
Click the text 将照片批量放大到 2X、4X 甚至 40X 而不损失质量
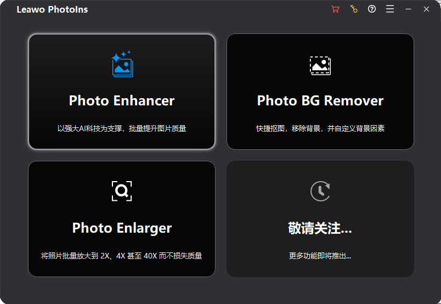pyautogui.click(x=122, y=256)
